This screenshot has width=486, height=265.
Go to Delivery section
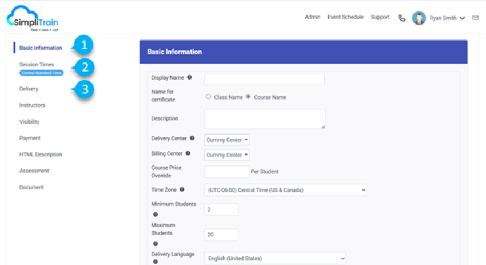click(x=29, y=89)
